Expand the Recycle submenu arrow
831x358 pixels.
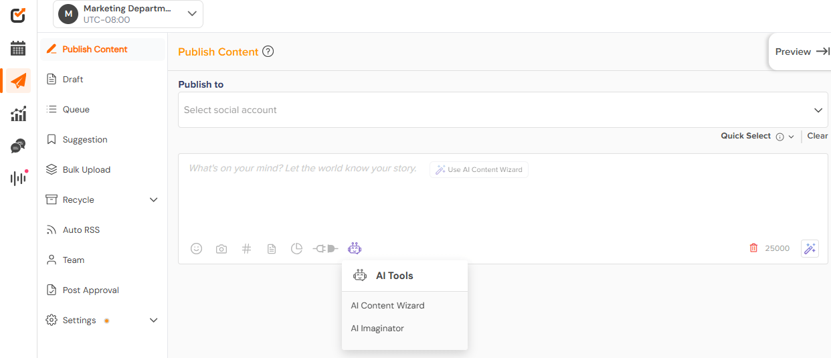pyautogui.click(x=153, y=200)
